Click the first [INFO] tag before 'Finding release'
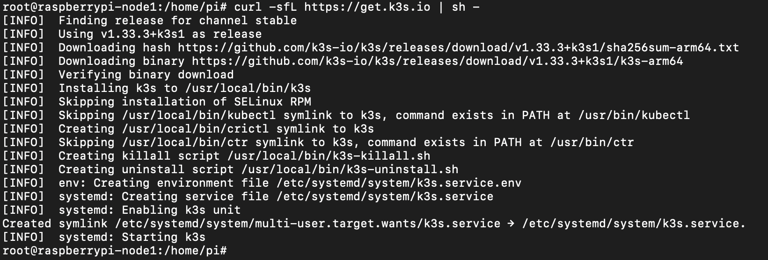Image resolution: width=768 pixels, height=260 pixels. (23, 21)
